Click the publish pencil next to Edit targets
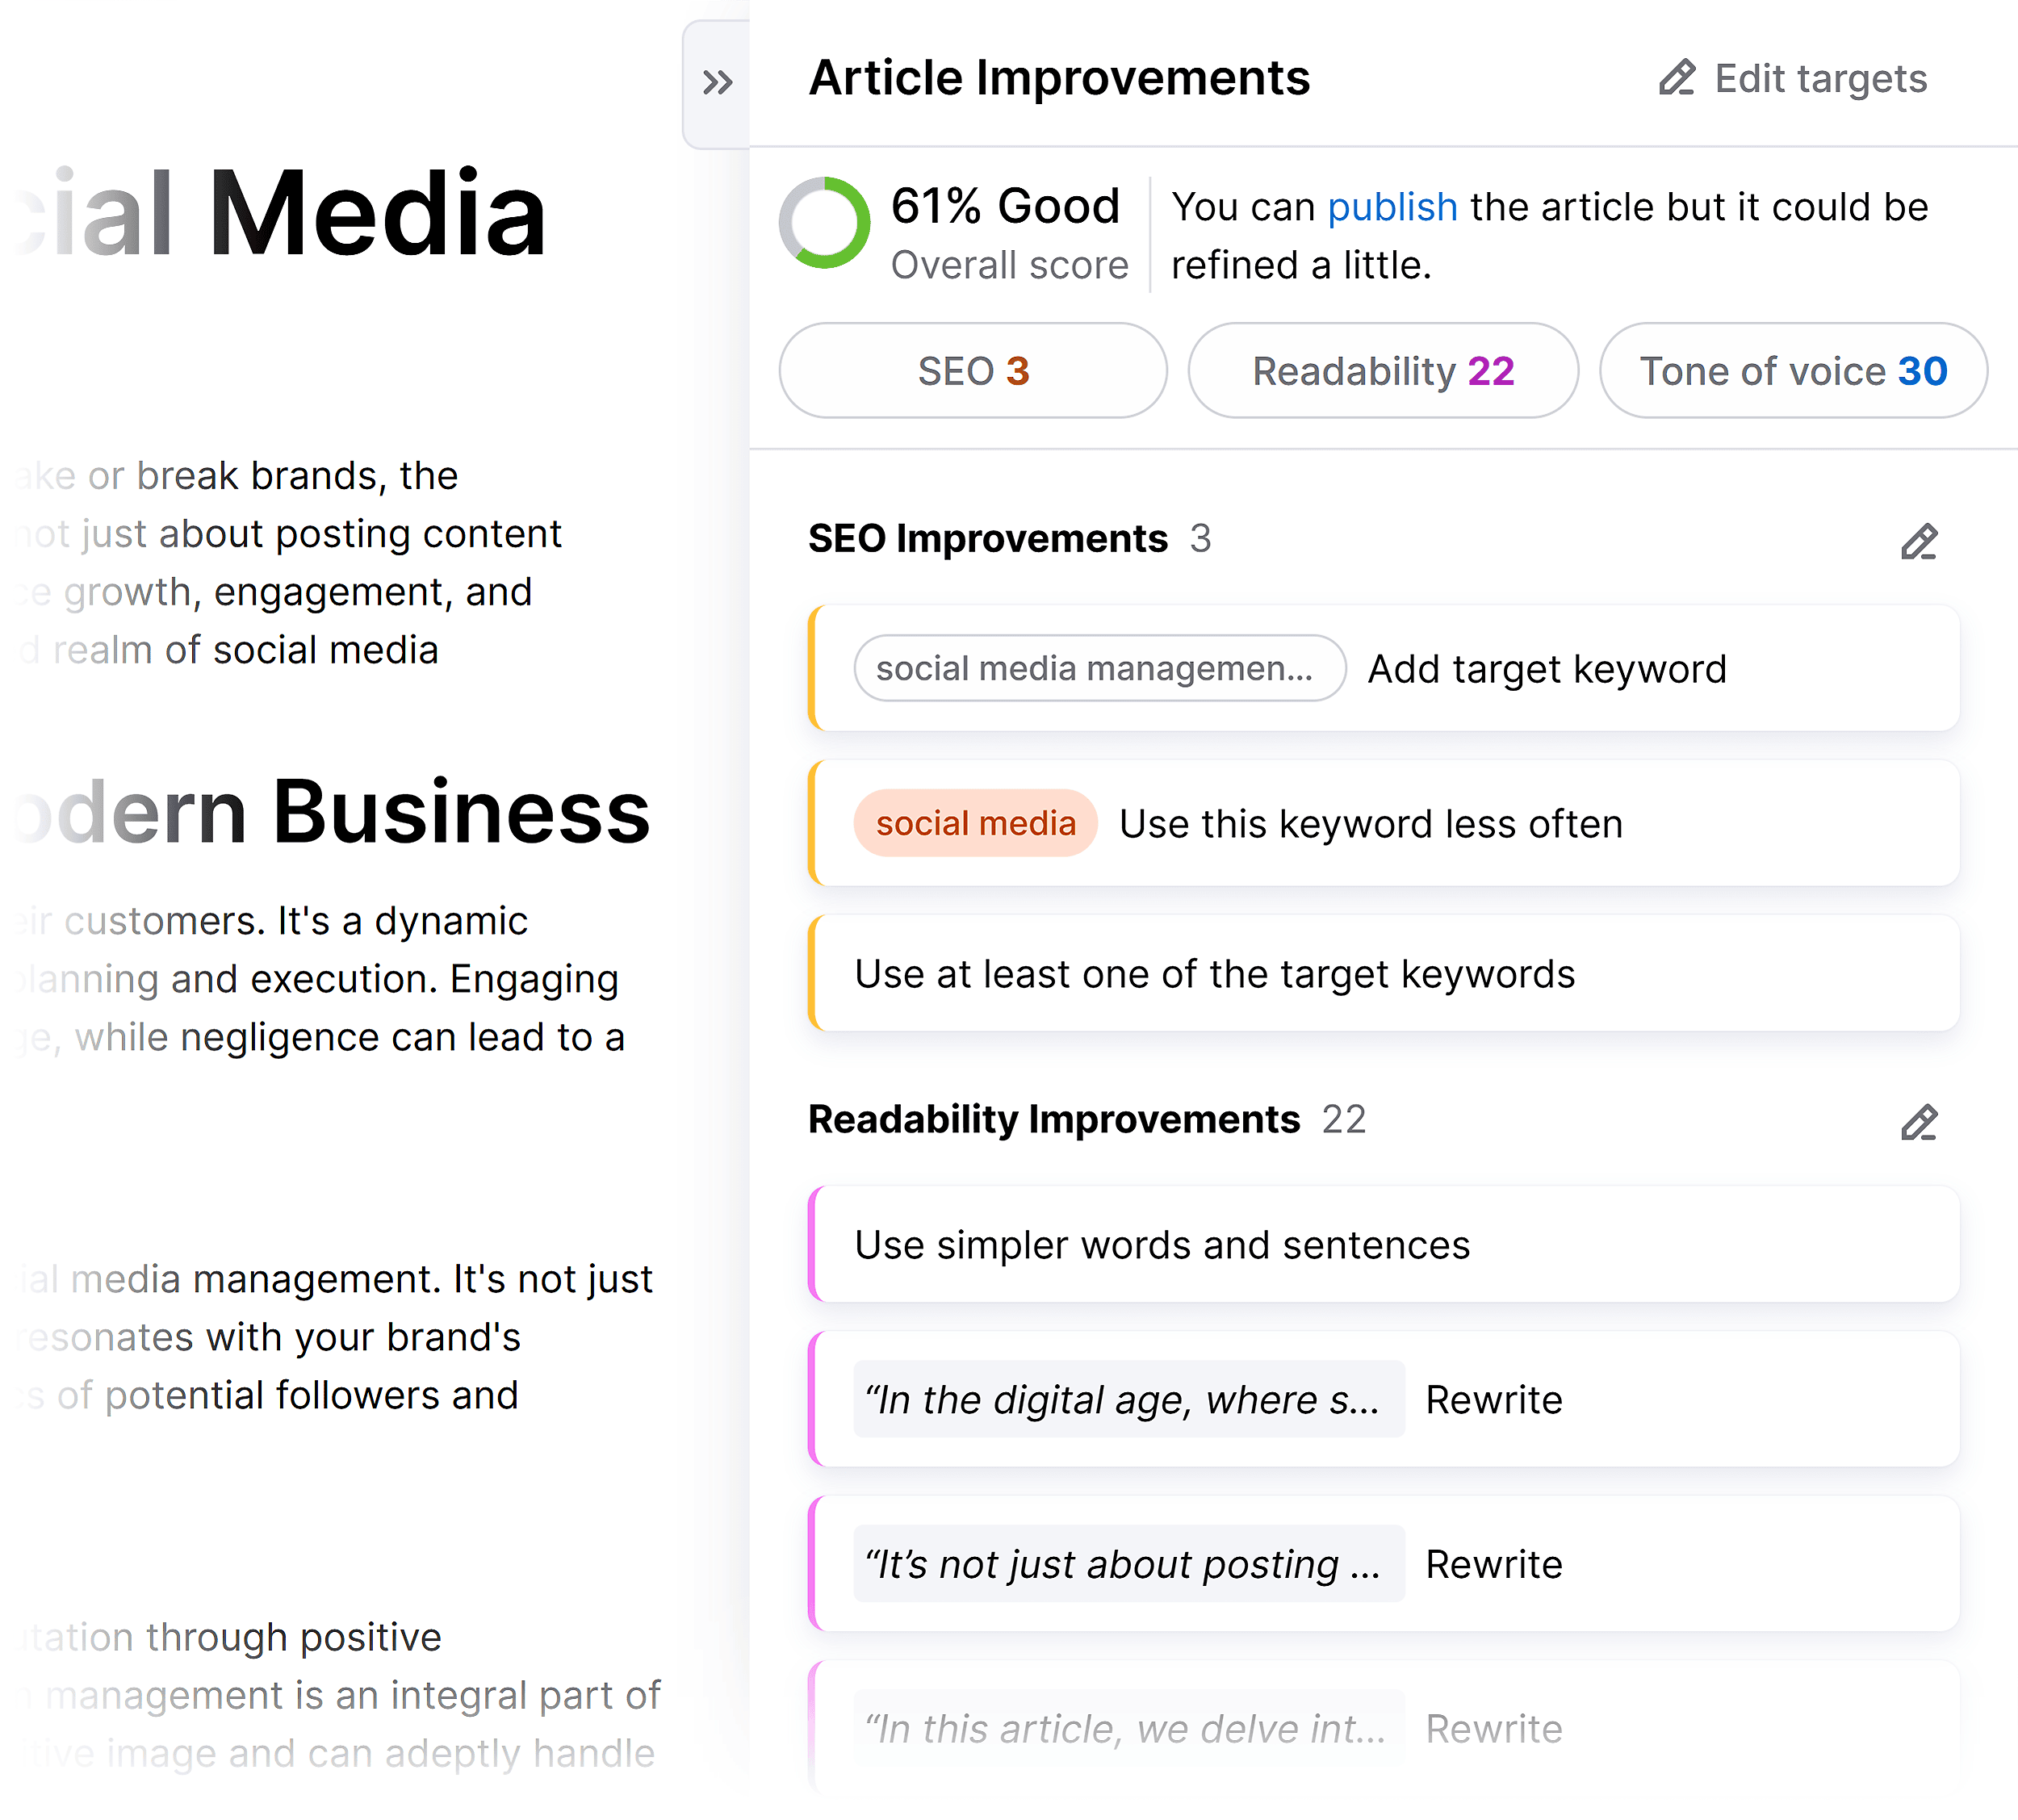The height and width of the screenshot is (1820, 2018). 1678,78
